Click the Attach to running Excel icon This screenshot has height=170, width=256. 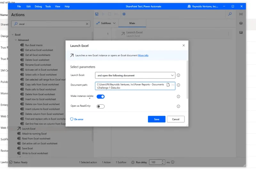click(19, 134)
